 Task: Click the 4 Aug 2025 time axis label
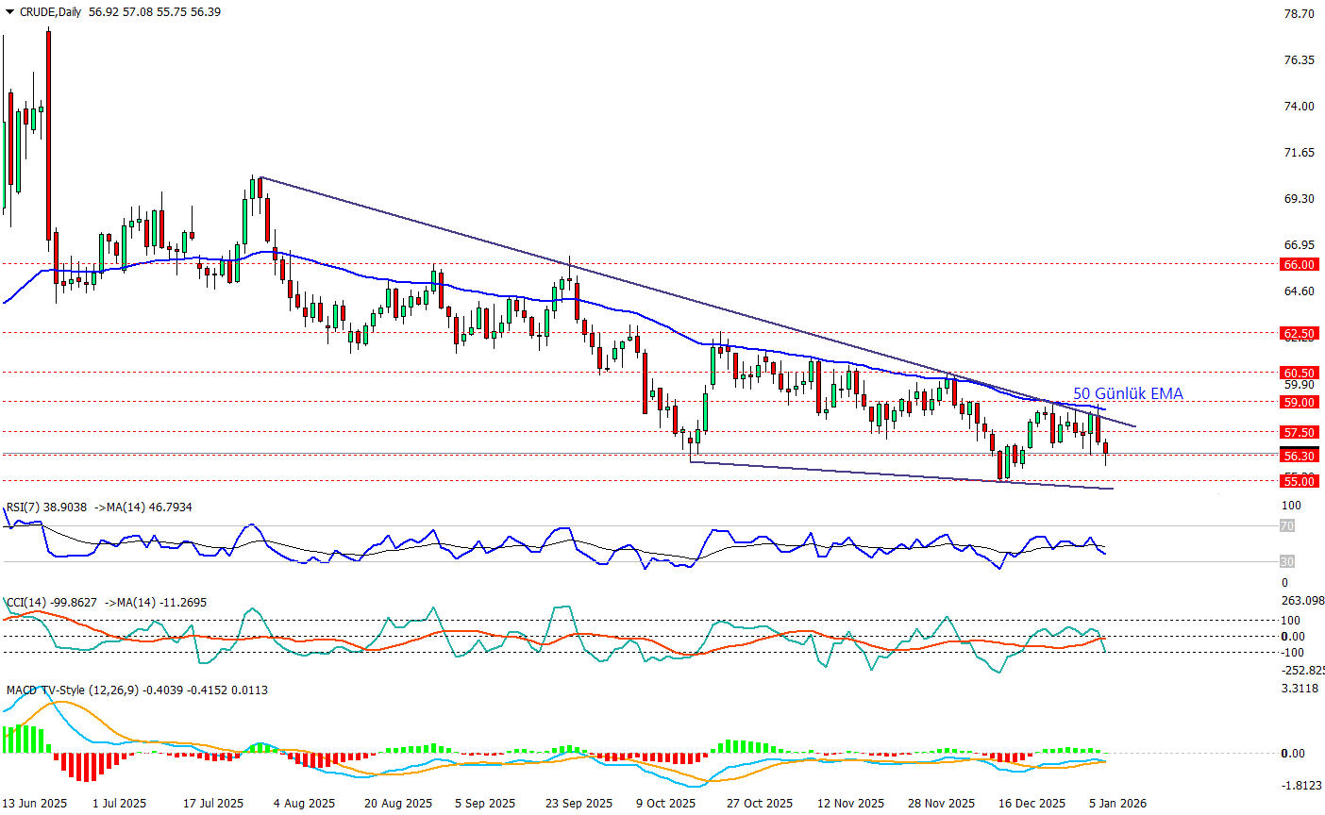(x=304, y=803)
